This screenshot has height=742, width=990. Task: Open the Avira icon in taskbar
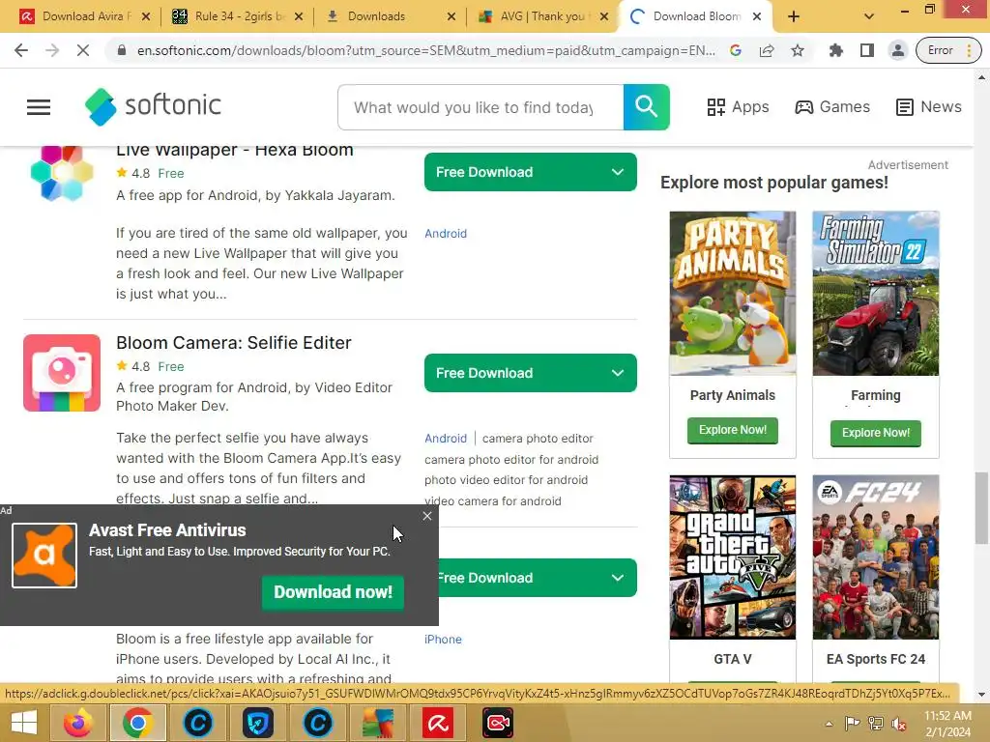438,723
